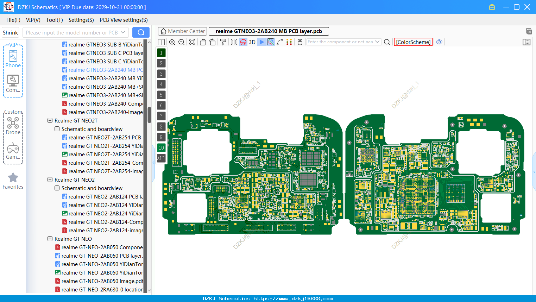Open the right side panel icon
Screen dimensions: 536x302
click(526, 42)
